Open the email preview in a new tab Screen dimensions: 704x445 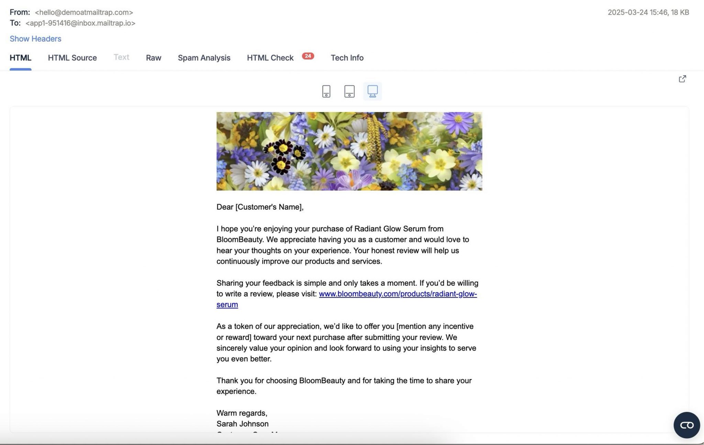coord(682,79)
